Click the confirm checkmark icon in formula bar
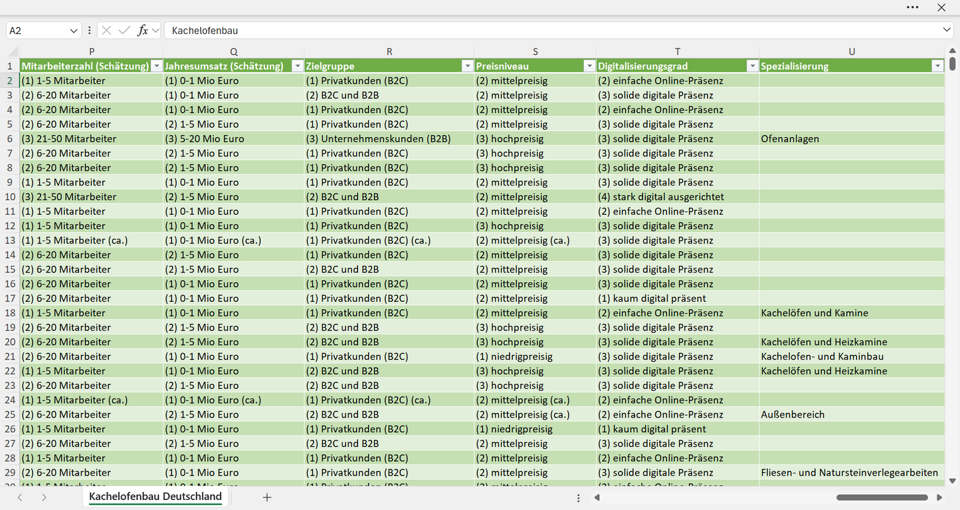This screenshot has height=510, width=960. click(x=124, y=31)
